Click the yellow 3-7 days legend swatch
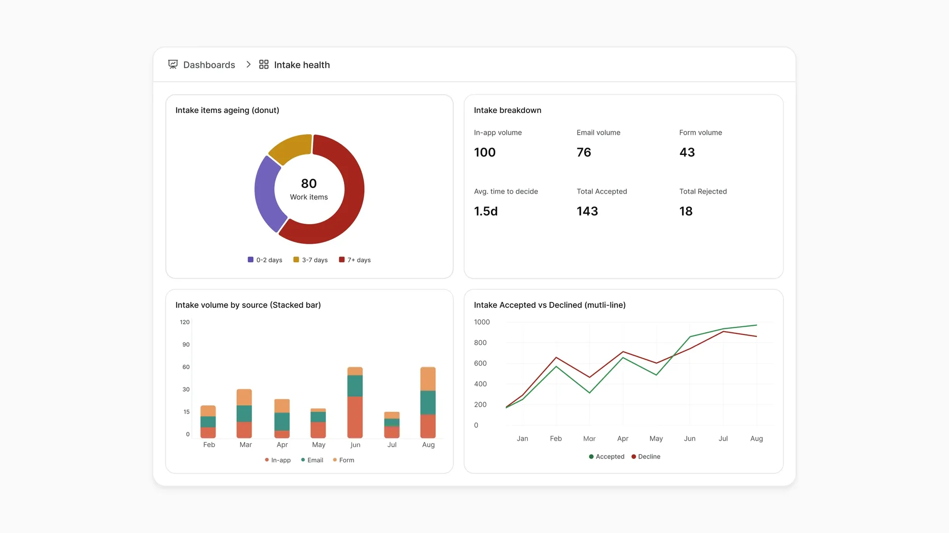Screen dimensions: 949x533 [x=296, y=260]
